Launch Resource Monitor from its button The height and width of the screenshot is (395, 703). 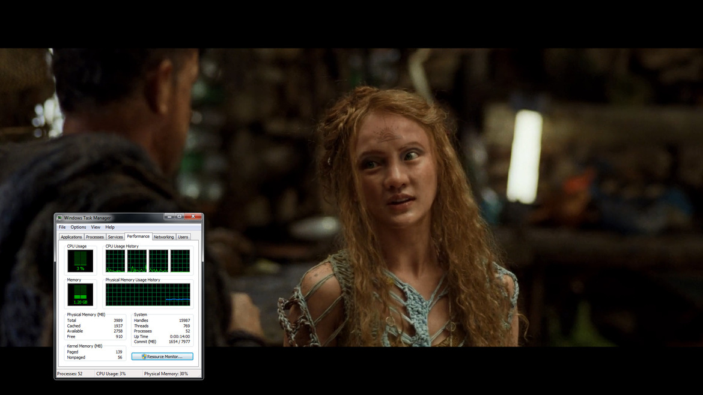click(162, 357)
